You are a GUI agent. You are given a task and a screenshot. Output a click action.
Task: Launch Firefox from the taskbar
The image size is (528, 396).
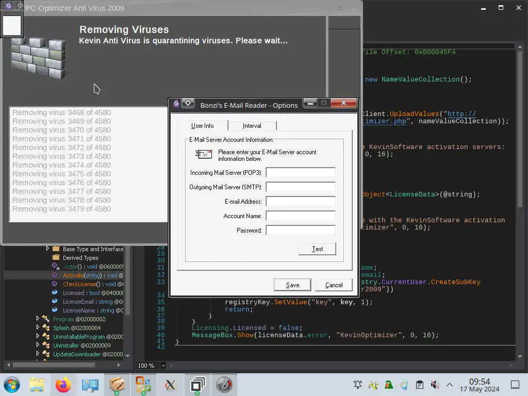(x=63, y=385)
